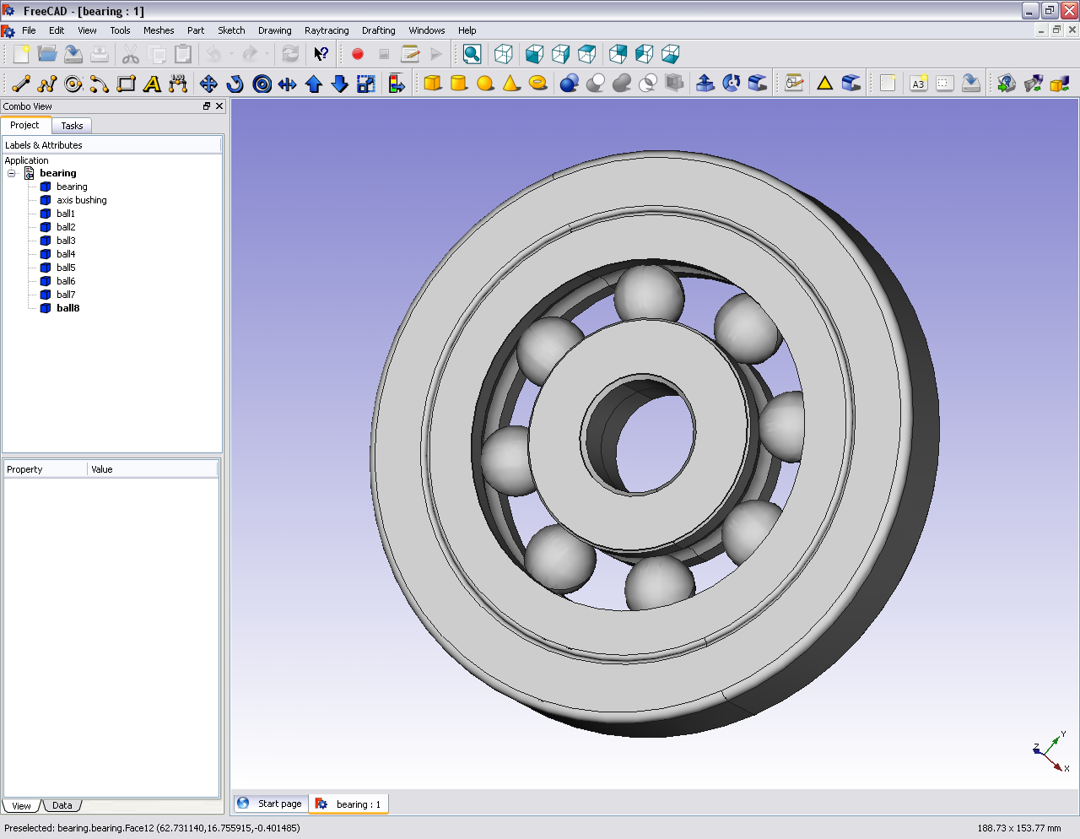This screenshot has height=839, width=1080.
Task: Add a Part cone primitive
Action: click(x=511, y=84)
